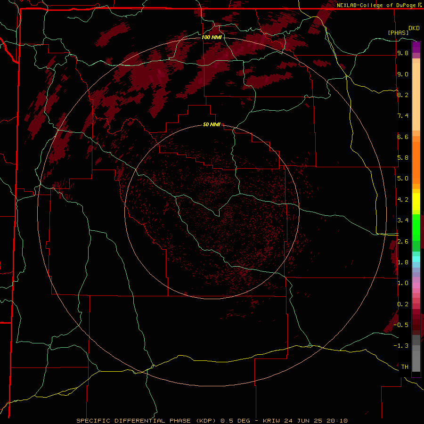Click the 8.2 scale value

tap(403, 95)
